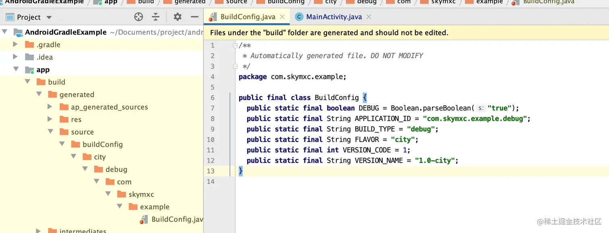Click the package statement on line 4
609x233 pixels.
point(292,77)
